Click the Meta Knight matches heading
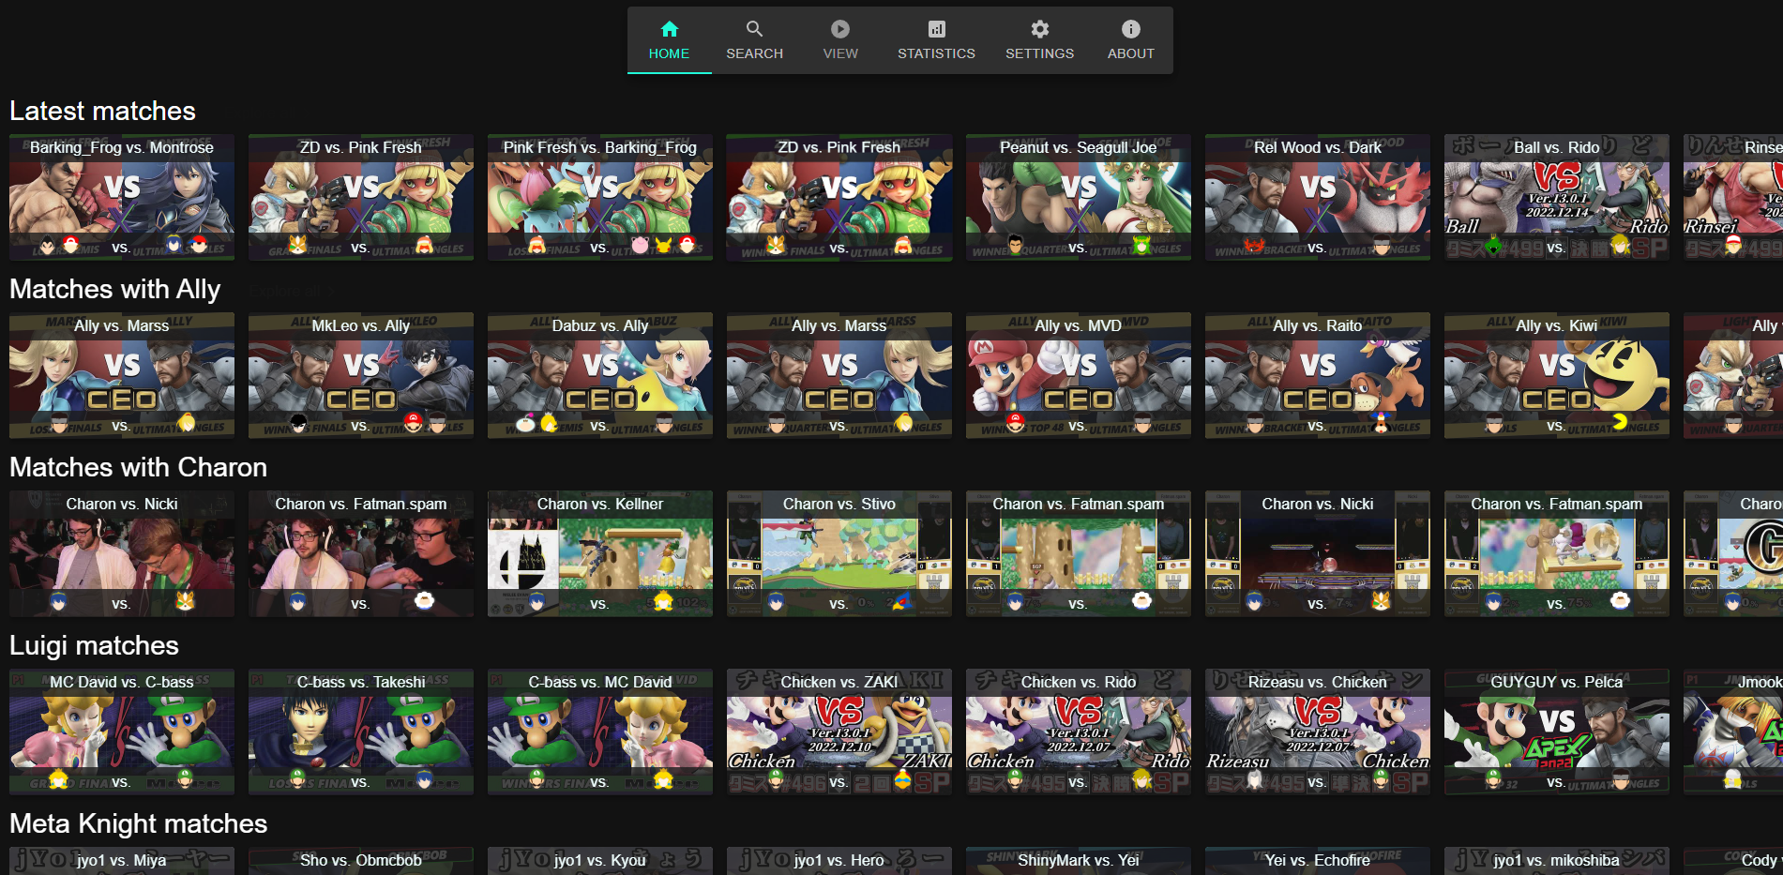Screen dimensions: 1783x875 click(139, 824)
